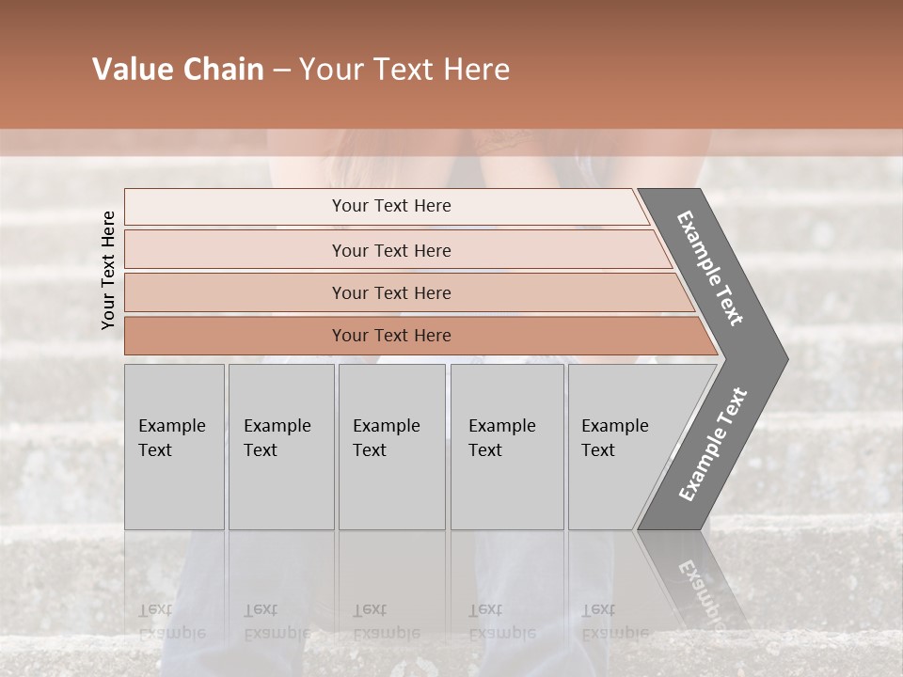
Task: Select the vertical "Your Text Here" side label
Action: pos(108,270)
